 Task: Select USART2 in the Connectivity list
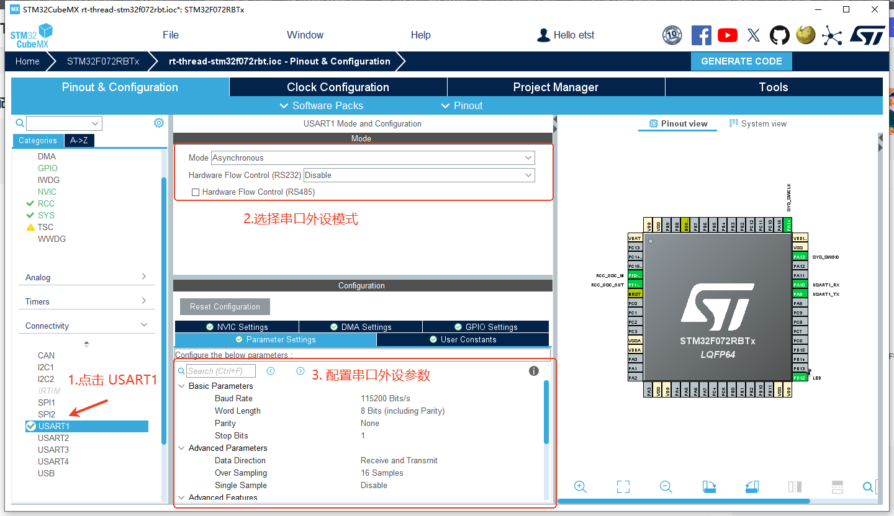click(x=53, y=438)
